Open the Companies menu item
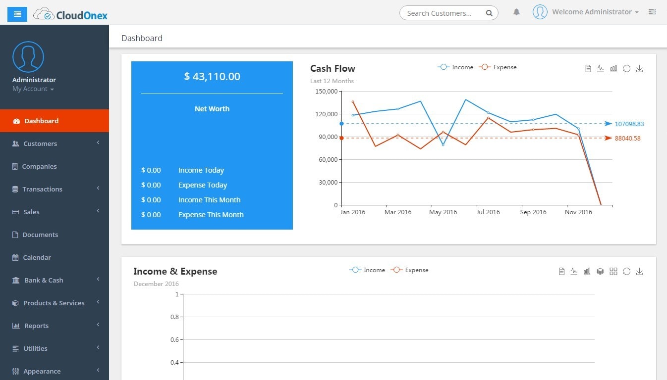Screen dimensions: 667x380 [x=55, y=166]
